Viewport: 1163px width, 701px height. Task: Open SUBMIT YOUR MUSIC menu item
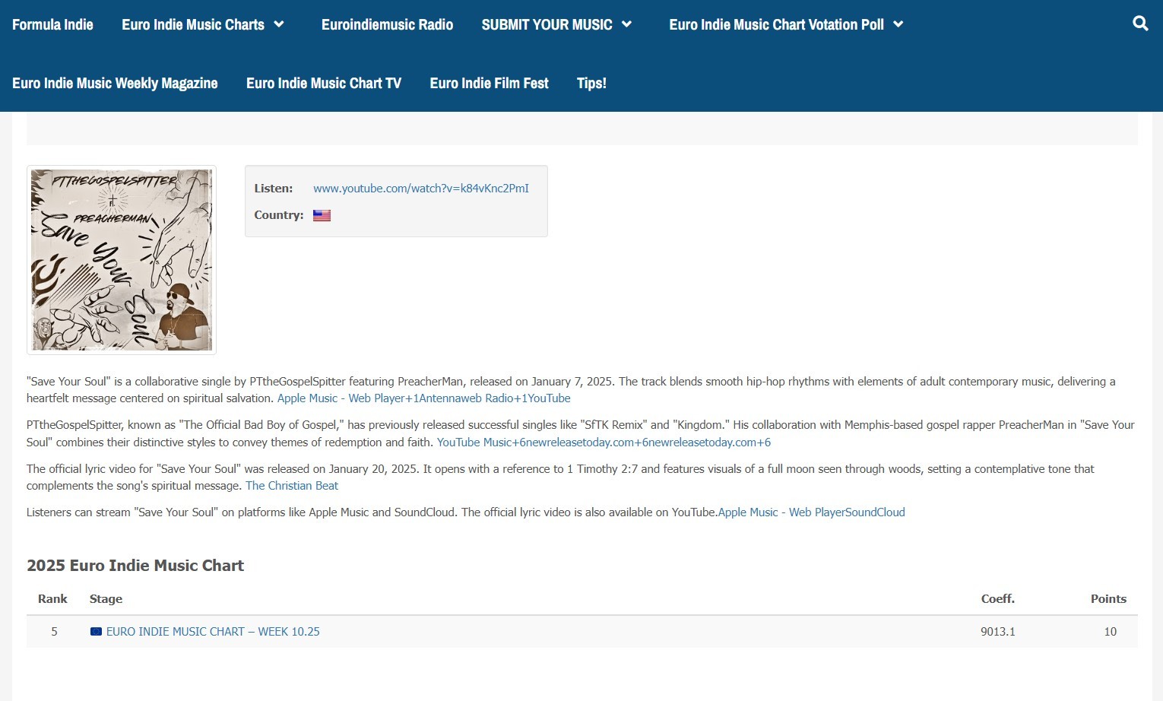tap(547, 24)
